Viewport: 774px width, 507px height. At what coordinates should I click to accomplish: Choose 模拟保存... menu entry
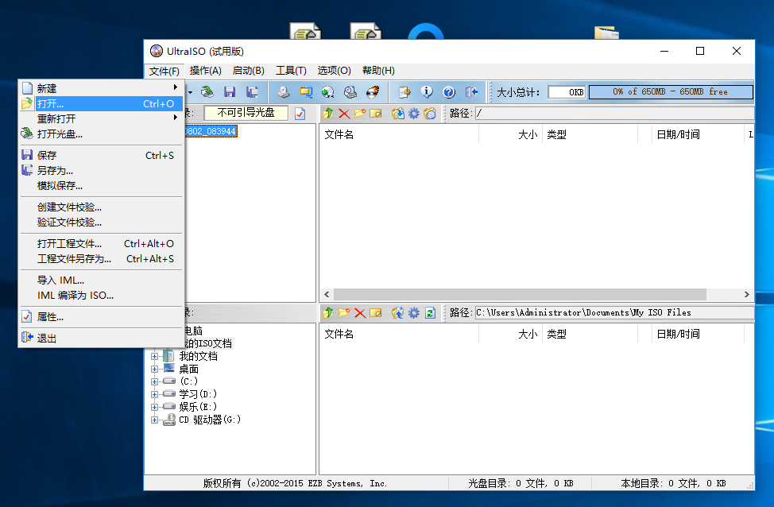point(101,186)
